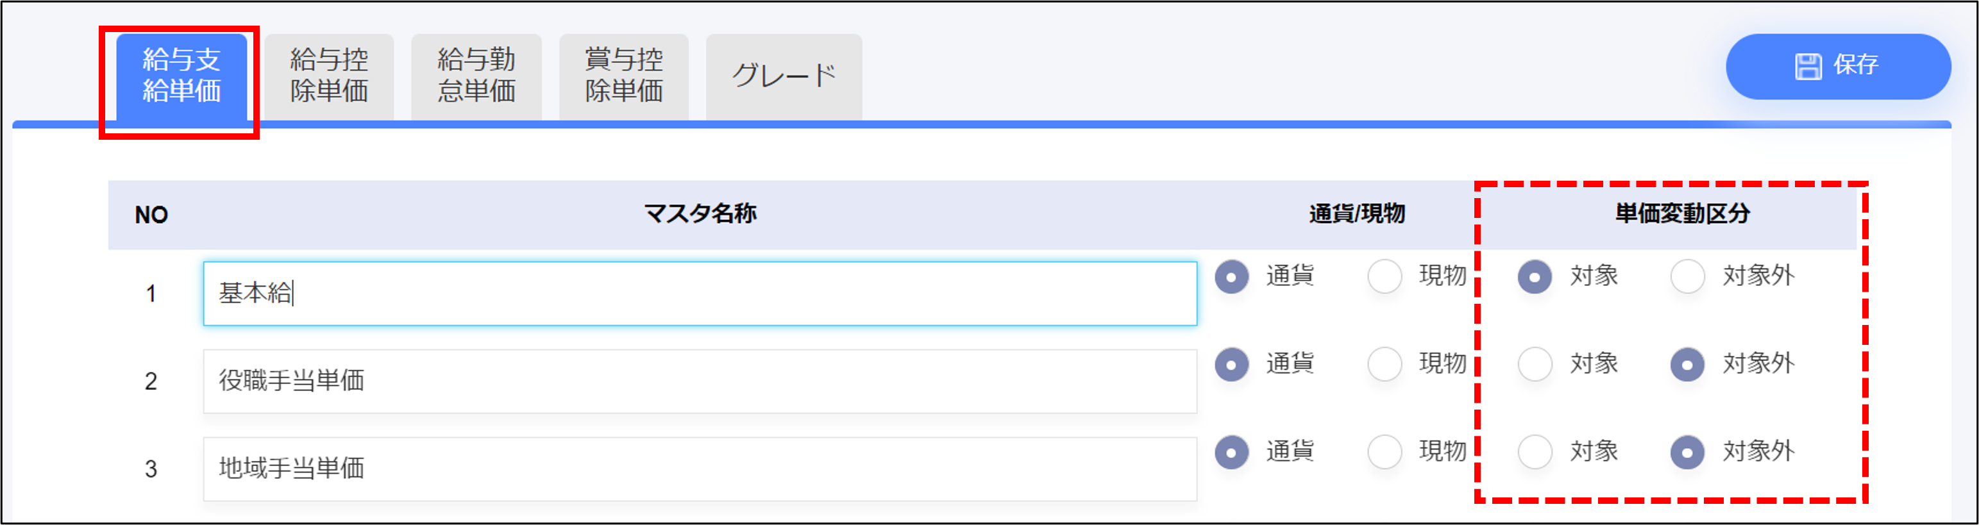Select 現物 for 役職手当単価 row
This screenshot has width=1979, height=525.
click(x=1385, y=364)
